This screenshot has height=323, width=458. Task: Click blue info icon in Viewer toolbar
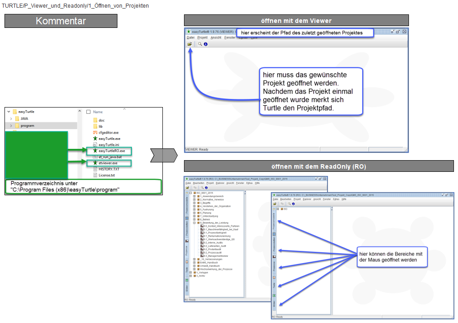[x=206, y=44]
